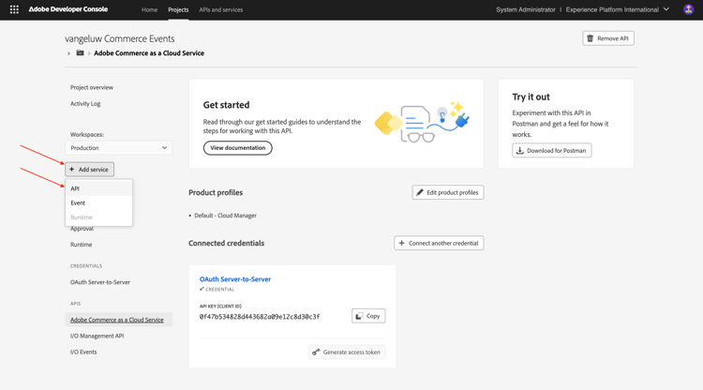Open the Activity Log sidebar item

click(x=85, y=104)
